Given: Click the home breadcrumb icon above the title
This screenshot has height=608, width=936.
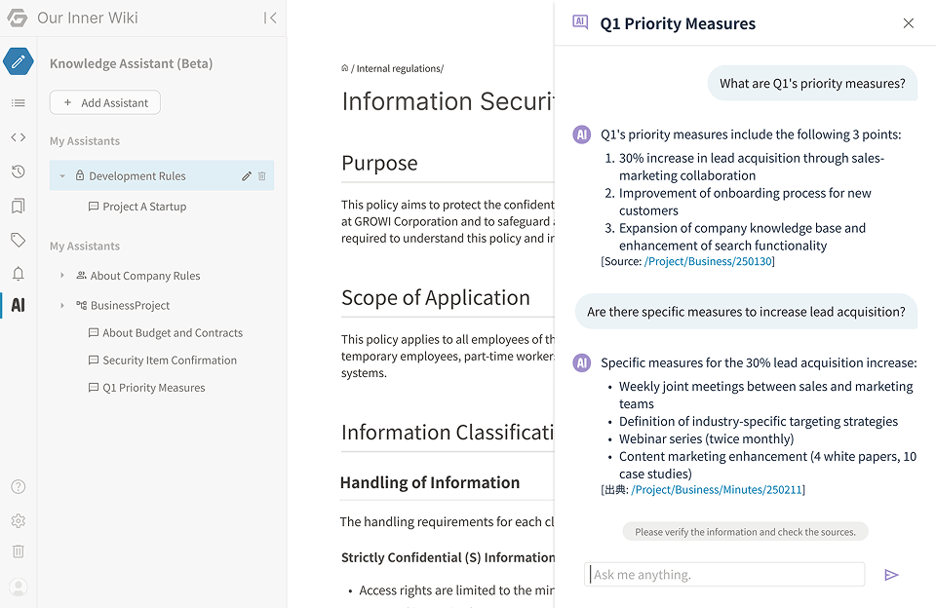Looking at the screenshot, I should [x=343, y=68].
